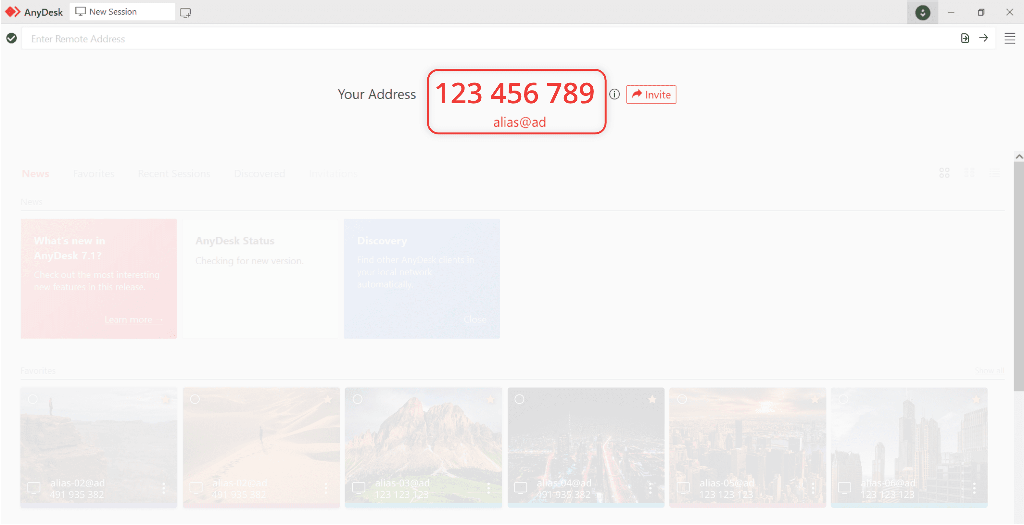
Task: Click monitor icon on alias-05@ad card
Action: tap(683, 488)
